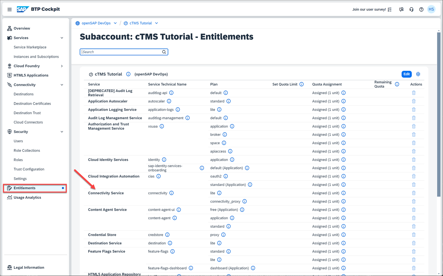Collapse the Connectivity navigation section

coord(62,85)
